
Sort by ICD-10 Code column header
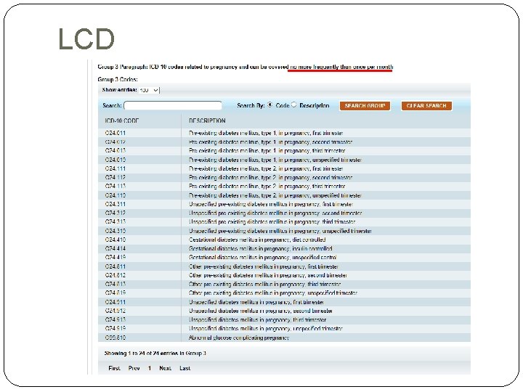(x=122, y=121)
